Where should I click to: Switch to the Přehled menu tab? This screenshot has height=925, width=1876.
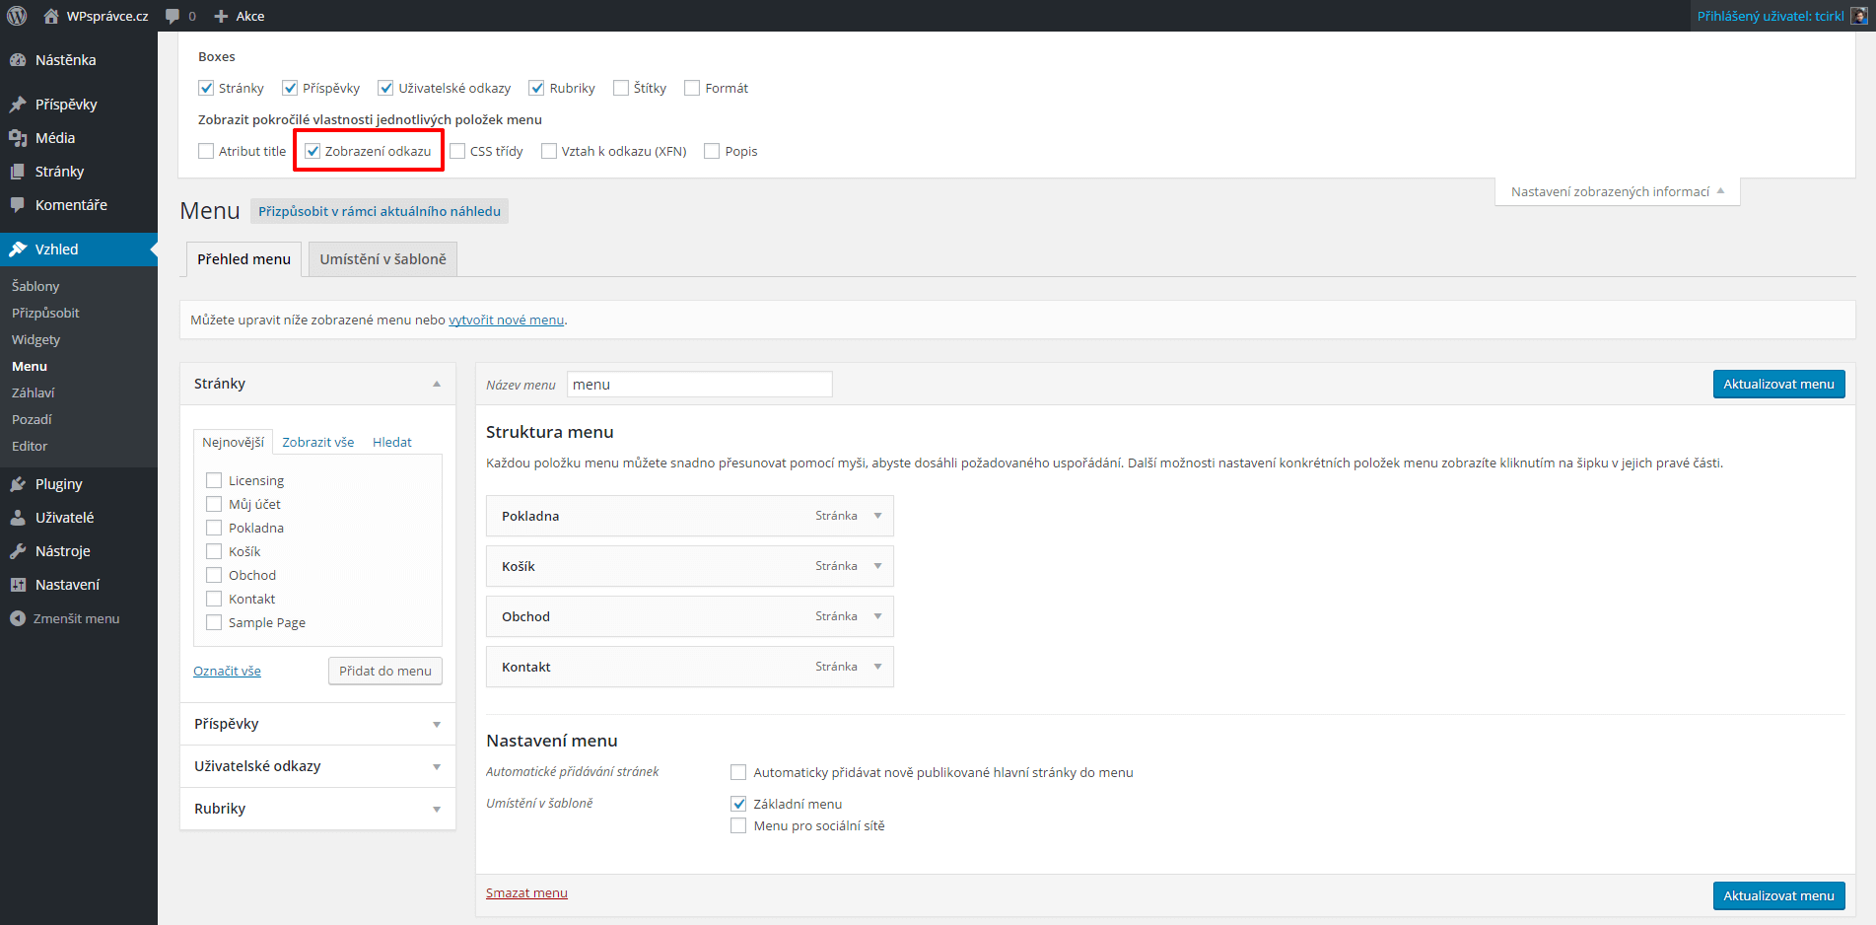pyautogui.click(x=243, y=259)
